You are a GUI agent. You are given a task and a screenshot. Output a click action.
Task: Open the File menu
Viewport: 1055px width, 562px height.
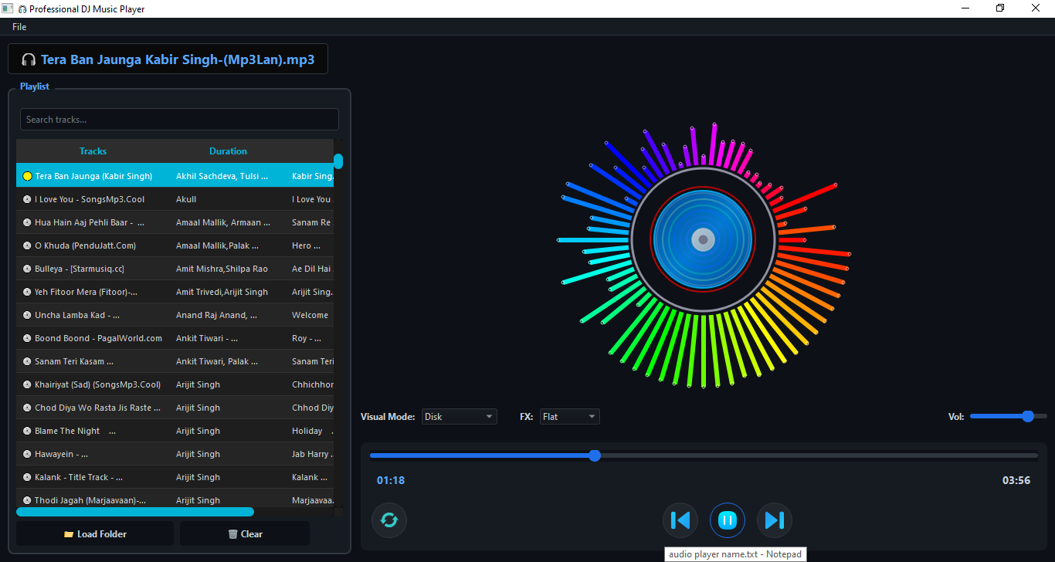click(19, 27)
